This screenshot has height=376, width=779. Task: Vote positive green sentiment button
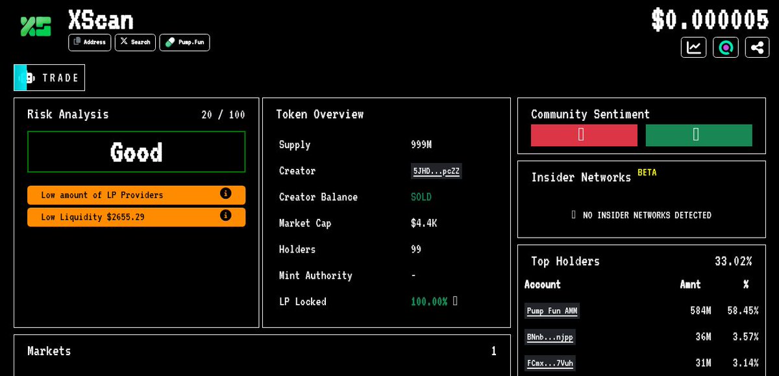699,135
